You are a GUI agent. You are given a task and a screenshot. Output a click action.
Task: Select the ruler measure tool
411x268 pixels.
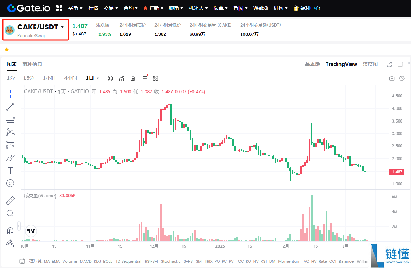pyautogui.click(x=10, y=201)
